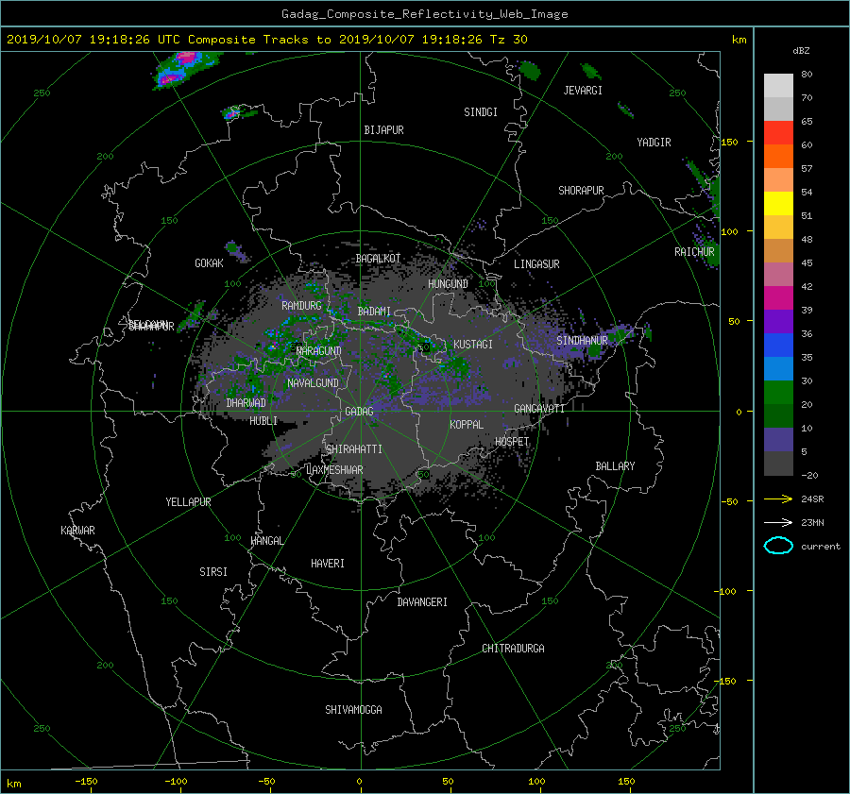Click the KUSTAGI city label
The height and width of the screenshot is (794, 850).
[473, 345]
